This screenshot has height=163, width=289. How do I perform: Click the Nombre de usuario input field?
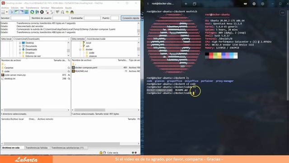pos(61,18)
